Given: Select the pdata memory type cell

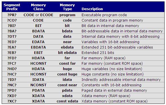Looking at the screenshot, I should pyautogui.click(x=67, y=91).
